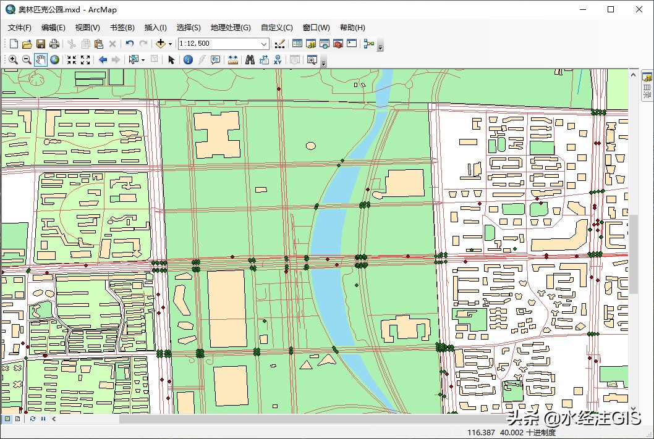The width and height of the screenshot is (654, 439).
Task: Select the Zoom In tool
Action: 12,60
